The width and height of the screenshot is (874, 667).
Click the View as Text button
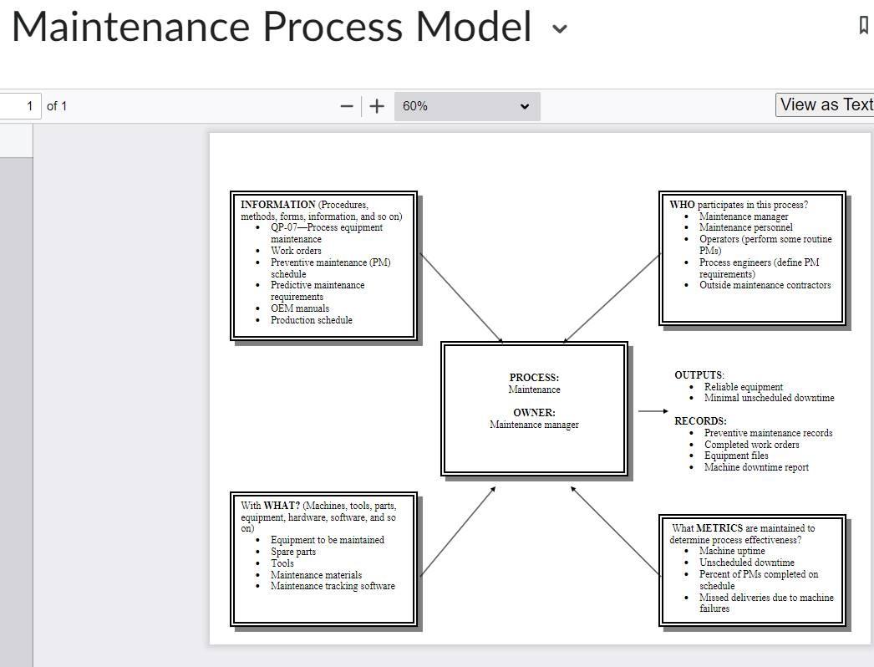[826, 104]
